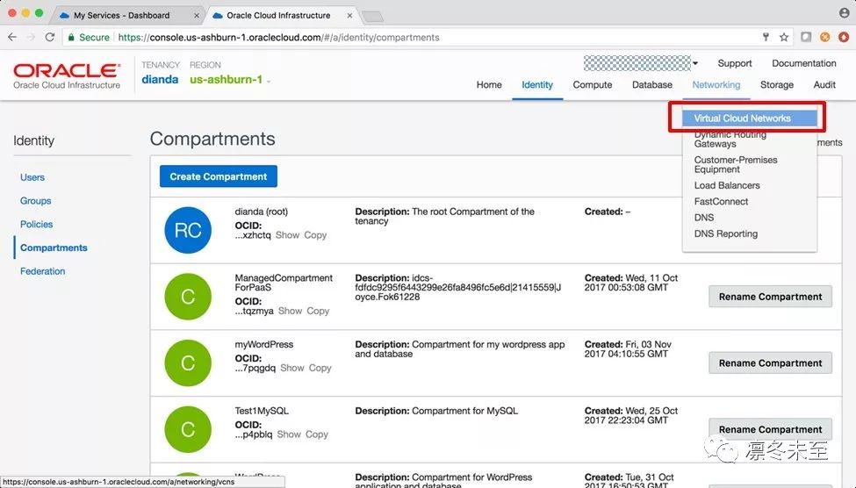856x488 pixels.
Task: Bookmark this page with the star icon
Action: tap(784, 37)
